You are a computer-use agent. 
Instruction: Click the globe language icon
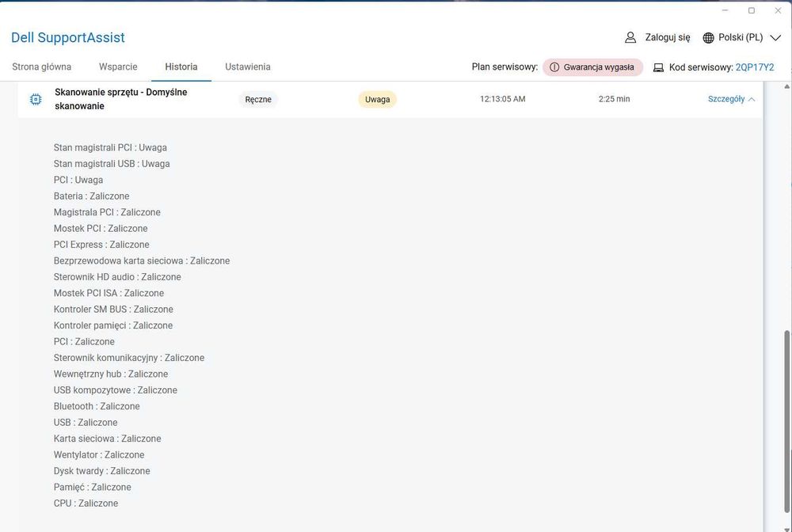(x=708, y=38)
